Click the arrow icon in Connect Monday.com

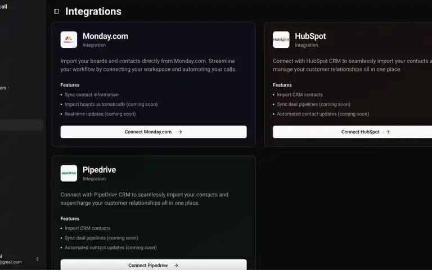(180, 132)
